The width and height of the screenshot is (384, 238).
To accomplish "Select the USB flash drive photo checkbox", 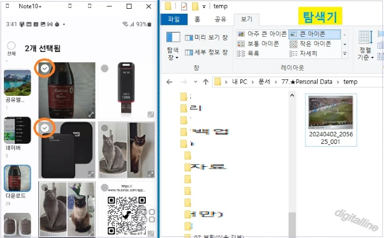I will click(x=105, y=68).
